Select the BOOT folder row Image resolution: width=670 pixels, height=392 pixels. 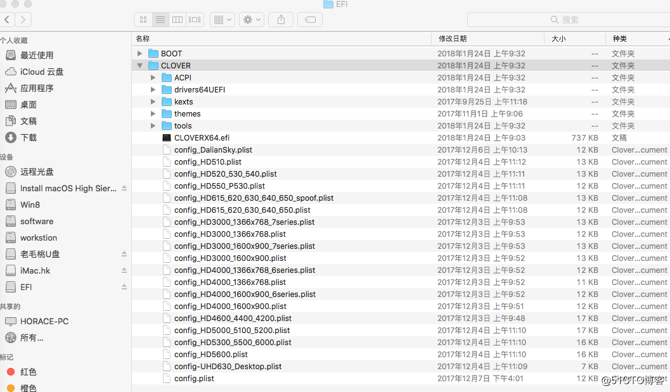click(401, 53)
